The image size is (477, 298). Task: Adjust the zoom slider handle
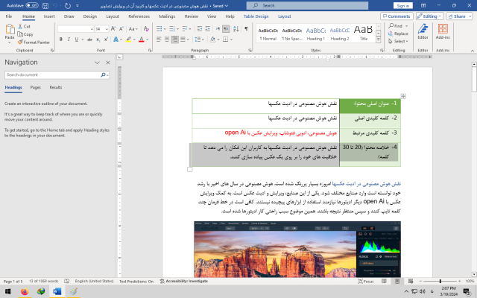pyautogui.click(x=440, y=282)
